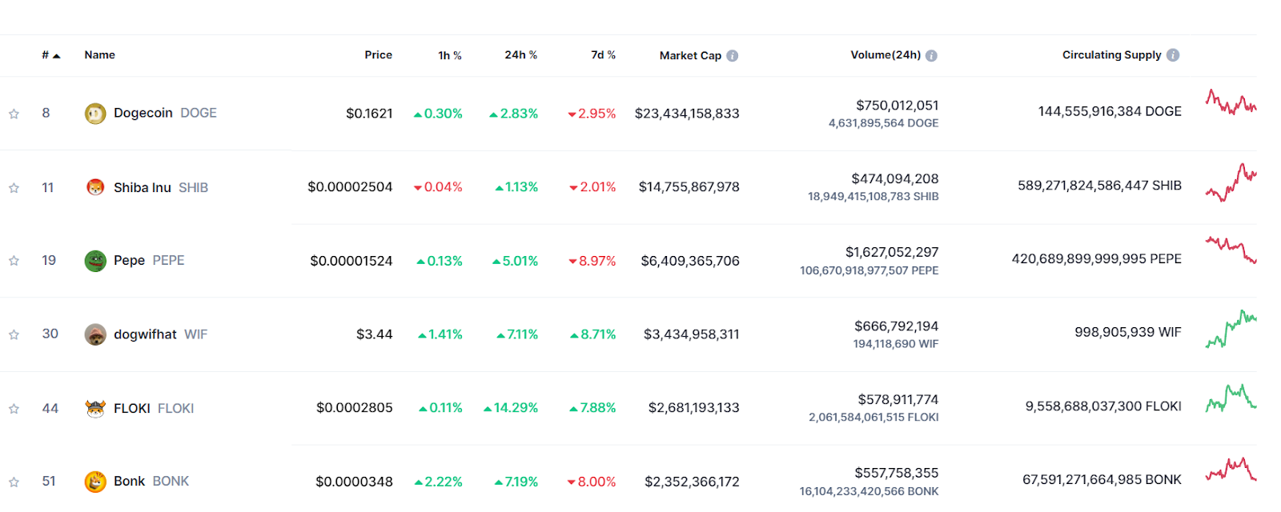
Task: Click Dogecoin supply 144,555,916,384 DOGE
Action: click(x=1110, y=112)
